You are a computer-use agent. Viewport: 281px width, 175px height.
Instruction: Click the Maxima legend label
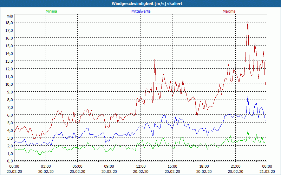tap(229, 11)
